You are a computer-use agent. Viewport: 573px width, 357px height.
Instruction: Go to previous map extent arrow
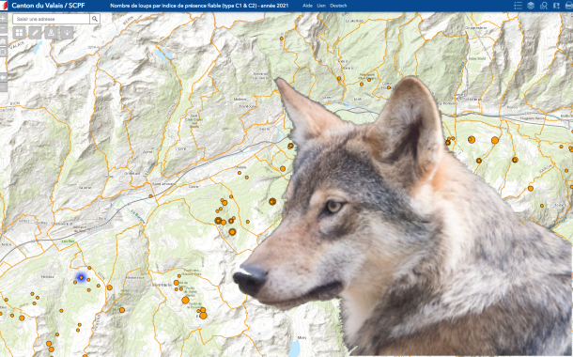3,77
